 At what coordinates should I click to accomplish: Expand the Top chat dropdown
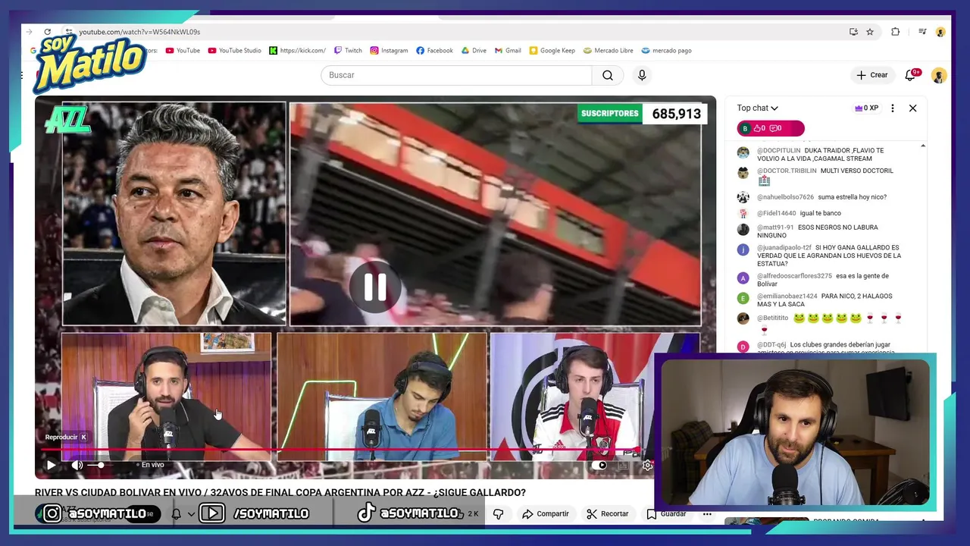click(x=758, y=108)
